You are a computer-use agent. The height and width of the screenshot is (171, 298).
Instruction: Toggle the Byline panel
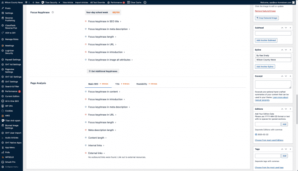290,50
